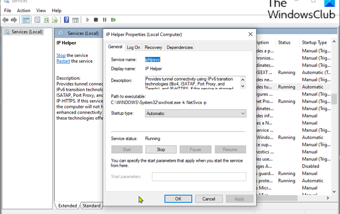Screen dimensions: 340x214
Task: Click the Startup Type column header
Action: click(x=315, y=42)
